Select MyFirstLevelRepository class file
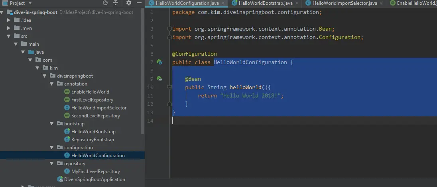 pos(96,171)
